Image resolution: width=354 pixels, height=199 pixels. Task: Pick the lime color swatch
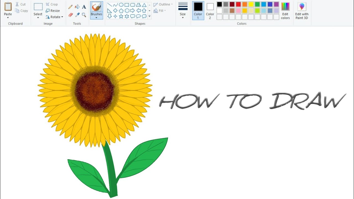click(x=257, y=11)
